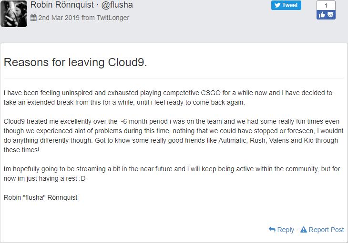Click the Twitter bird icon in Tweet button
Screen dimensions: 348x243
[277, 5]
